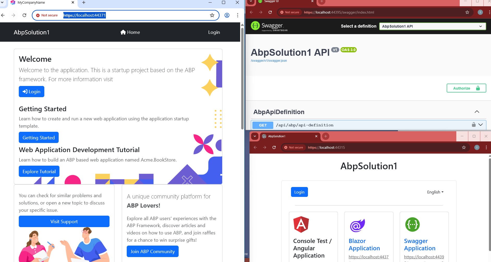Click the GET method badge for api-definition
This screenshot has height=262, width=491.
click(263, 125)
